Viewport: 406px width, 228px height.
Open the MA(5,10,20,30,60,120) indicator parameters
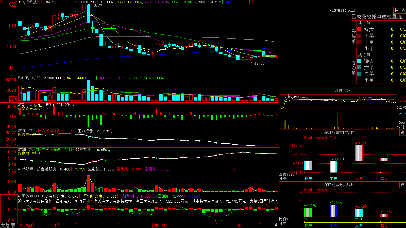coord(67,2)
